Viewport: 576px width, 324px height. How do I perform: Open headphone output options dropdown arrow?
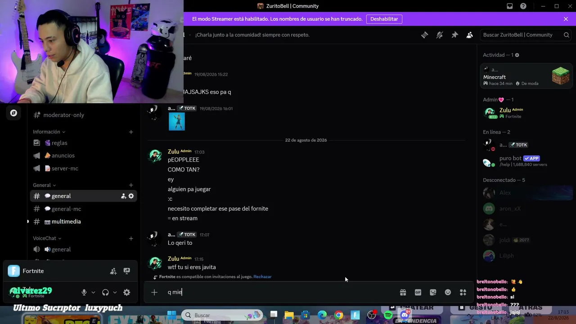pos(115,292)
